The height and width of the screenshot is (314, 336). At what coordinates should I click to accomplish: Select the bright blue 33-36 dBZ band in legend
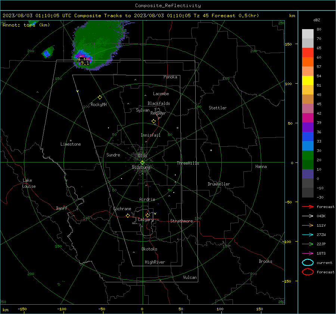point(308,137)
